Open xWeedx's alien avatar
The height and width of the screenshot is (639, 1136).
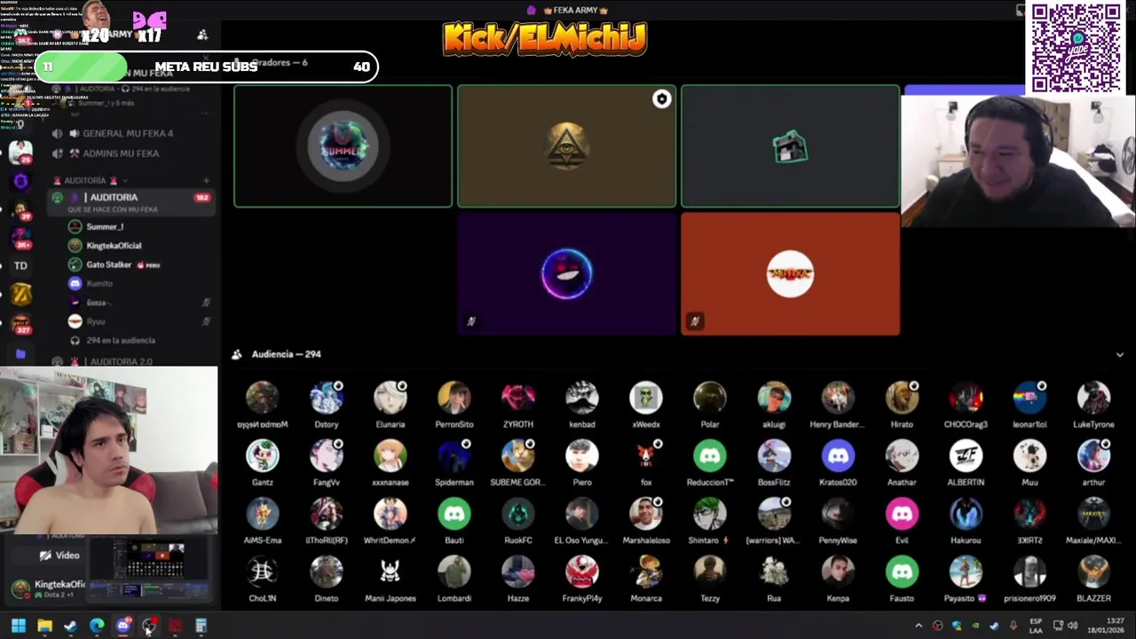tap(646, 398)
